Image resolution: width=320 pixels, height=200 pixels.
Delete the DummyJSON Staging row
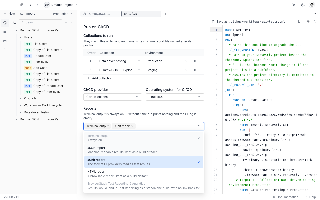coord(195,70)
